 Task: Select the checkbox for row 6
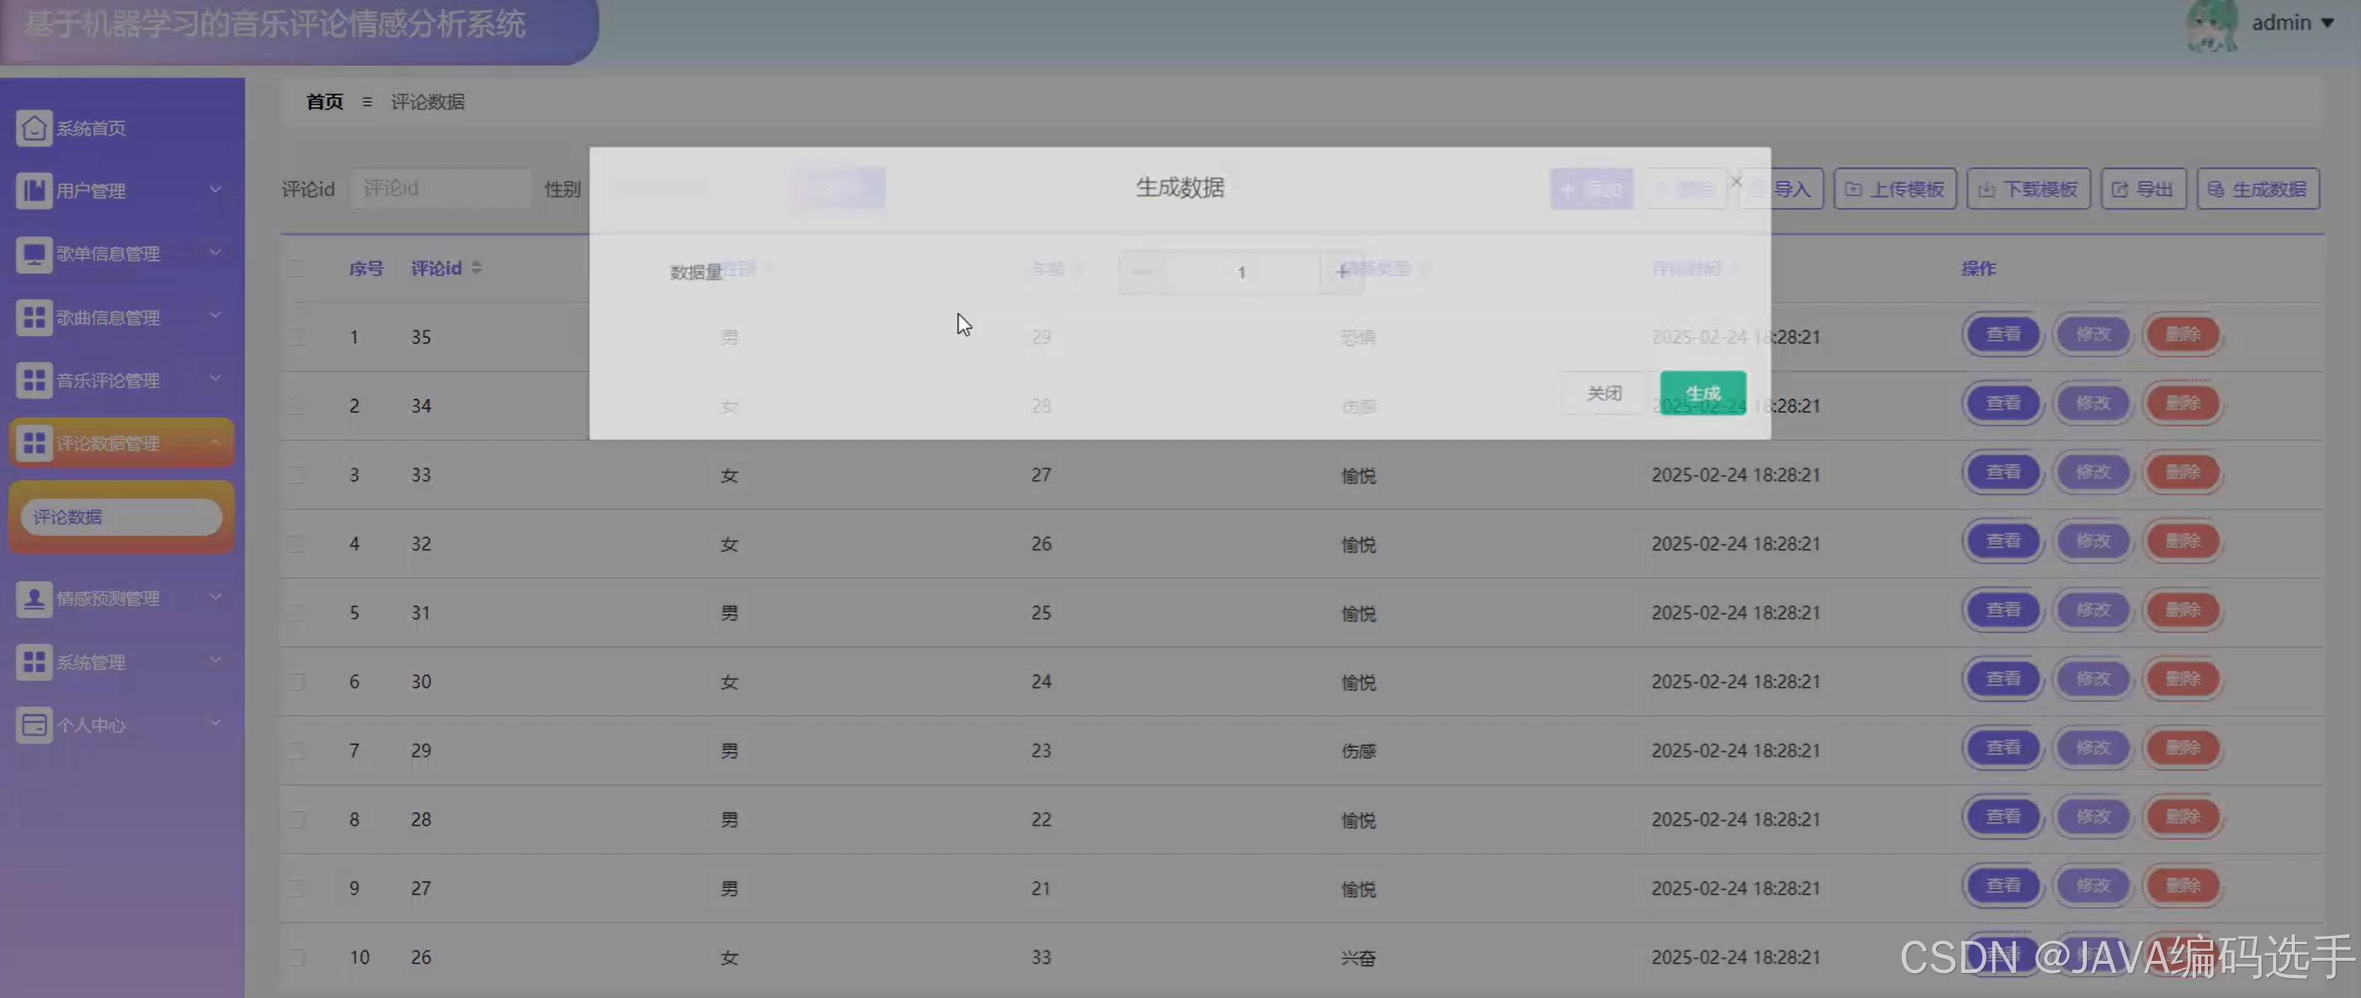click(x=297, y=681)
